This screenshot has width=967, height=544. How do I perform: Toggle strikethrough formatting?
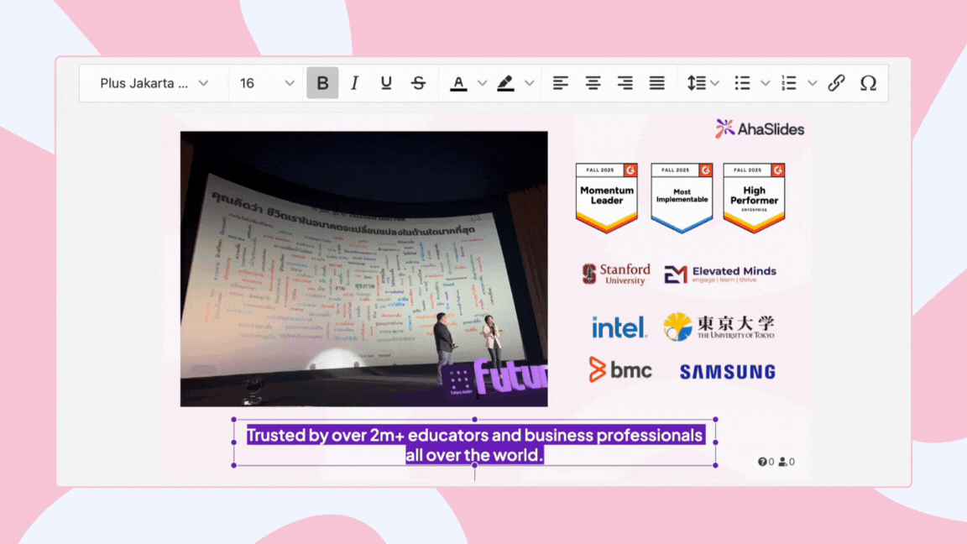(418, 83)
